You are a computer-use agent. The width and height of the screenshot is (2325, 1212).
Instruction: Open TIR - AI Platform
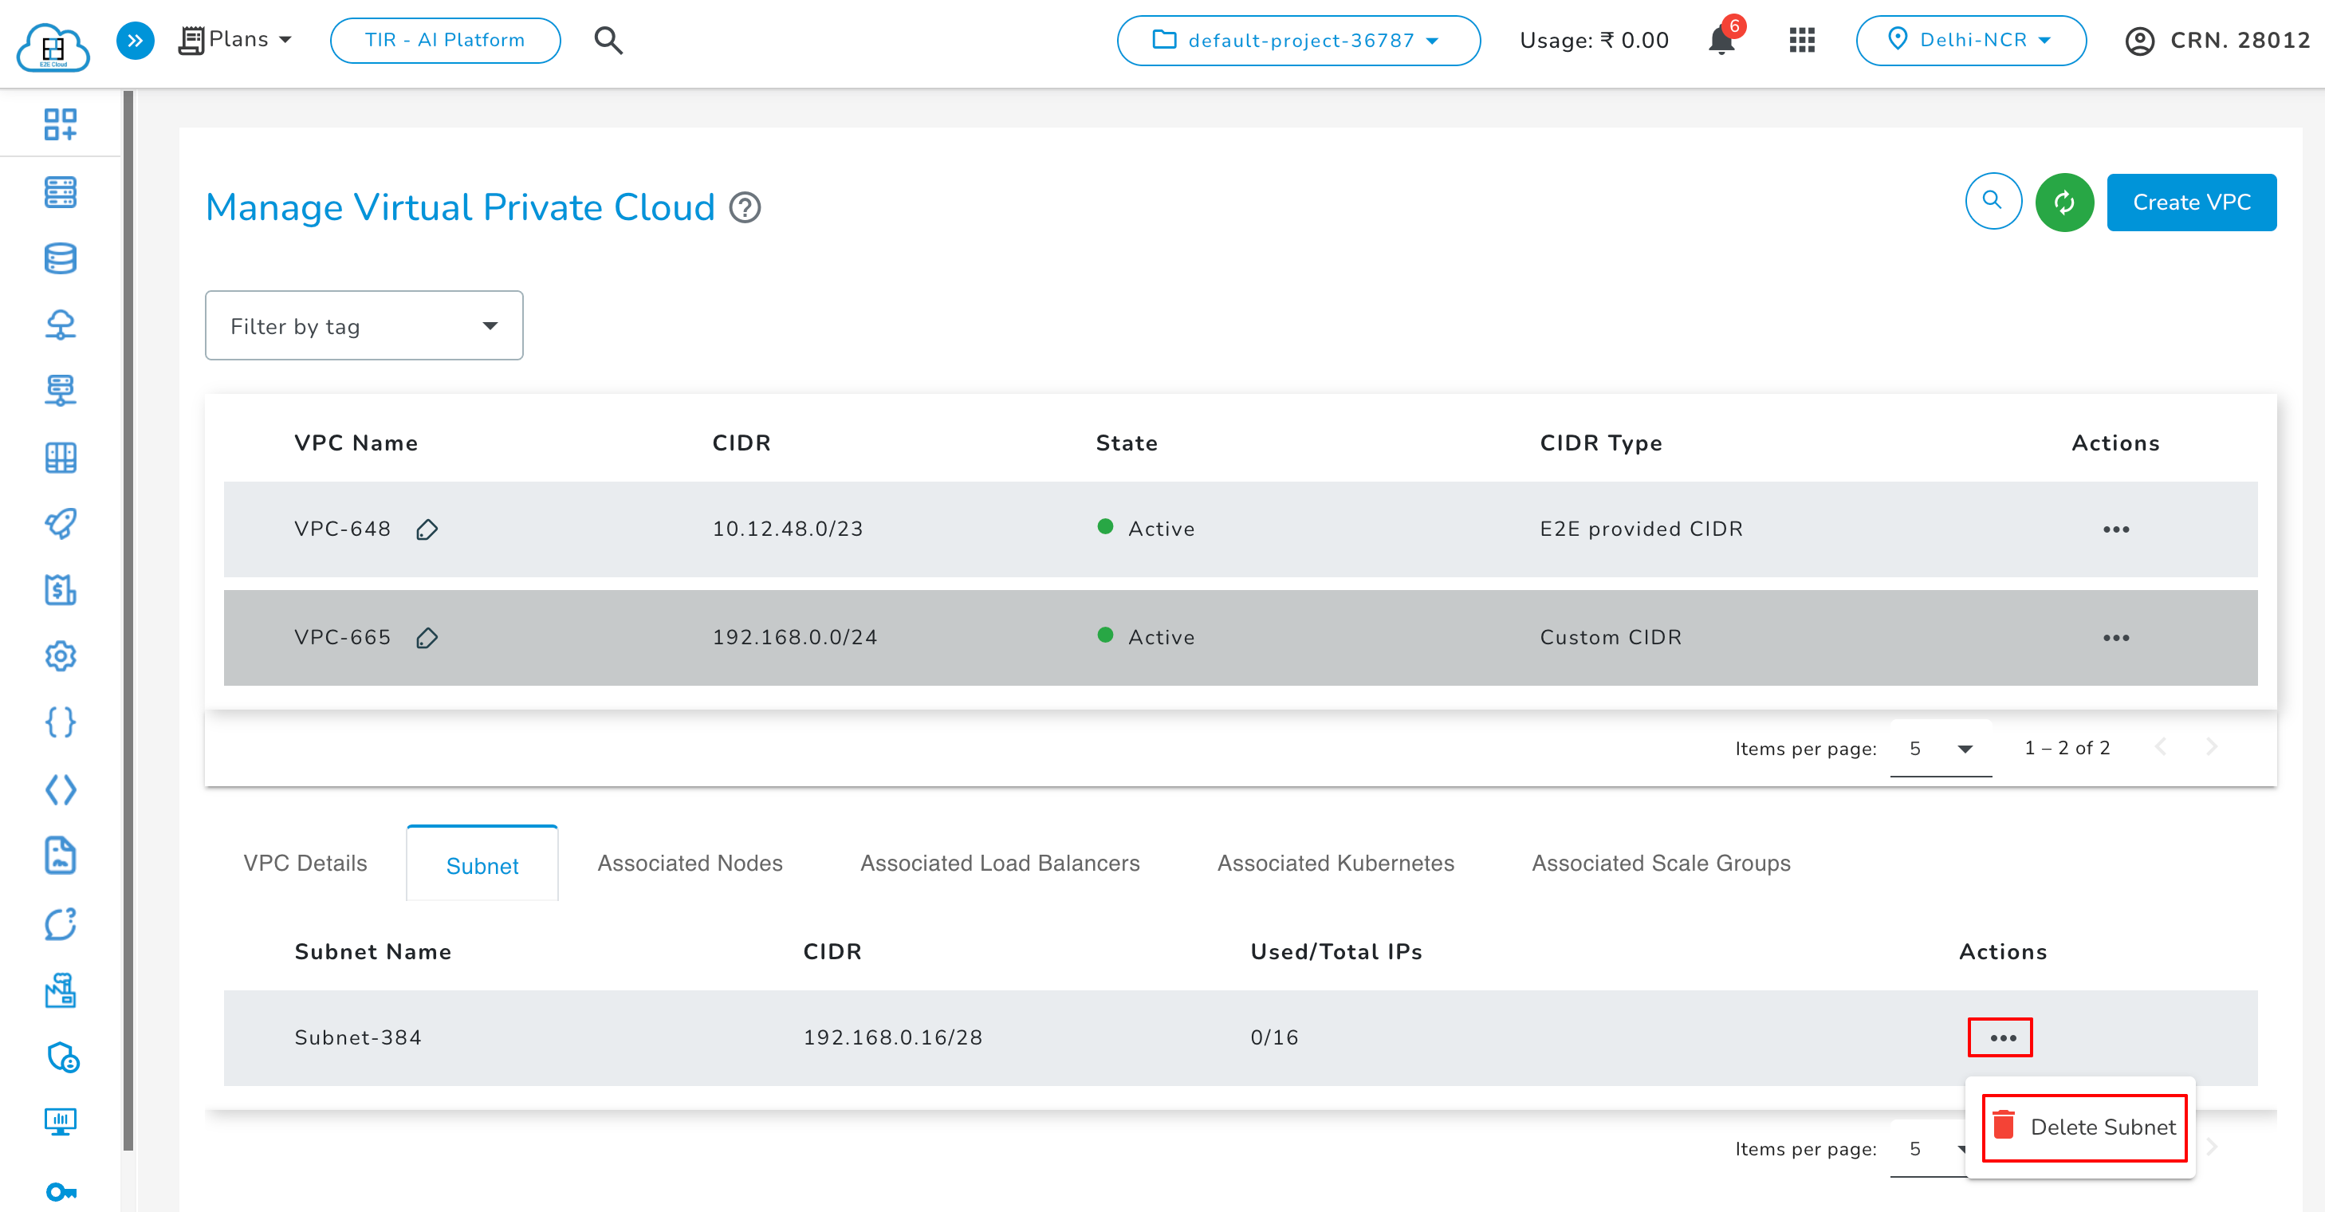coord(444,40)
